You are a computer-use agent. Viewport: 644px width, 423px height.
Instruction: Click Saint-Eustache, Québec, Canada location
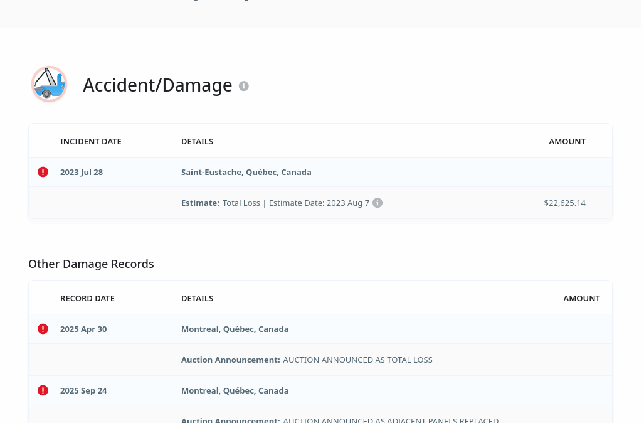[246, 172]
